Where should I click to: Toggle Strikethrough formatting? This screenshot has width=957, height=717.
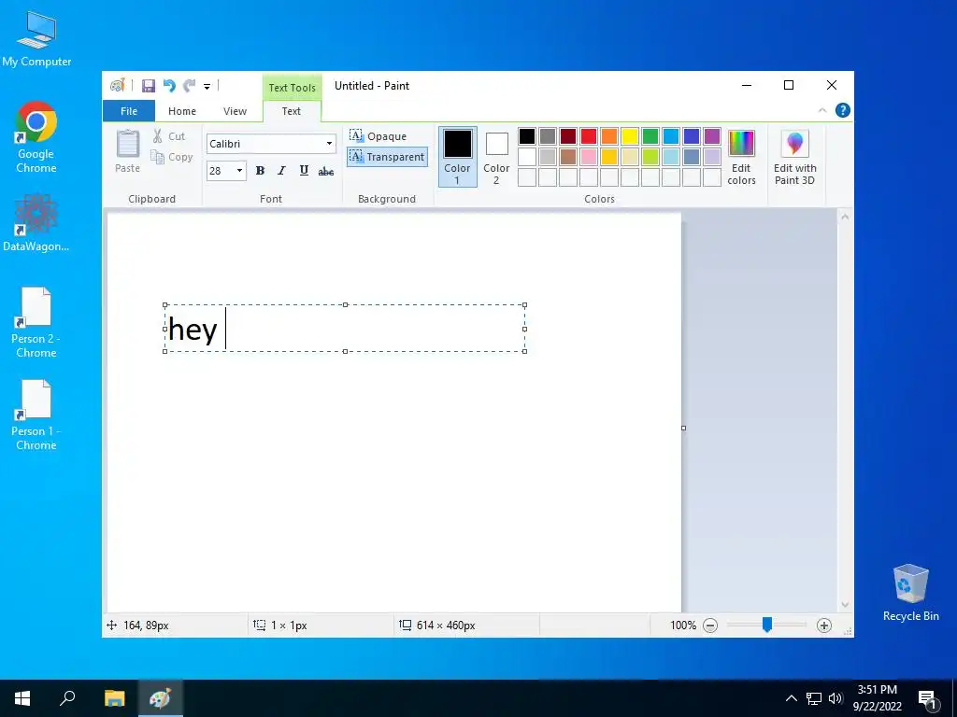326,171
